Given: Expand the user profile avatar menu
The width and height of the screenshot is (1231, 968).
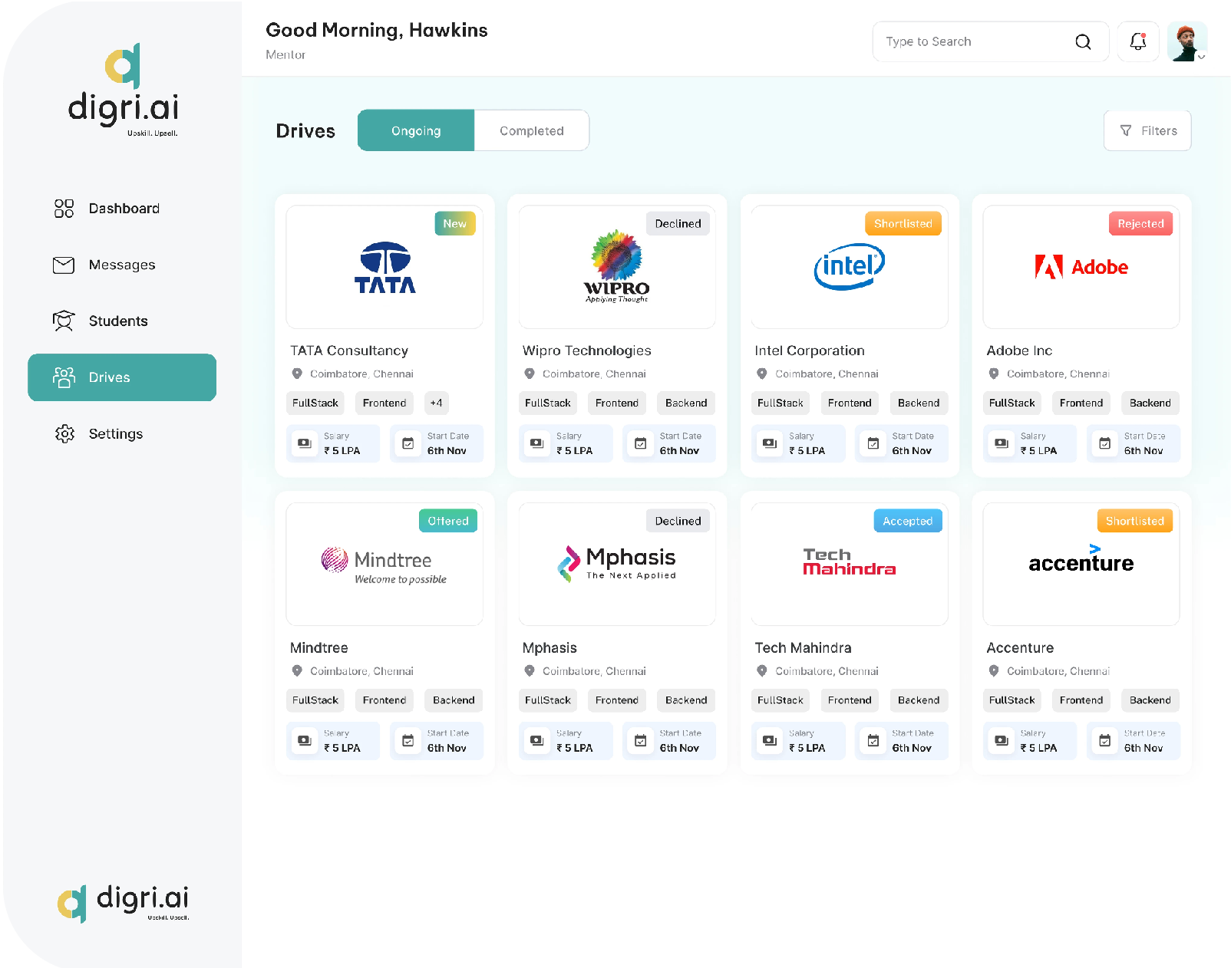Looking at the screenshot, I should click(1186, 42).
